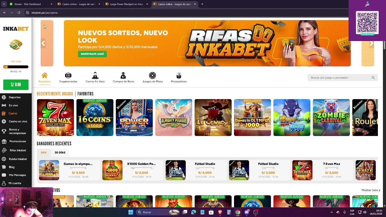This screenshot has height=217, width=386.
Task: Open the Le Cowboy game thumbnail
Action: click(213, 118)
